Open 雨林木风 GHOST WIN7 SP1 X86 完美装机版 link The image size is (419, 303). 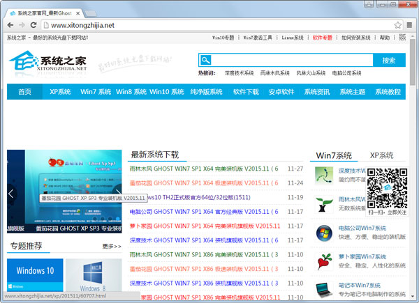pyautogui.click(x=204, y=254)
